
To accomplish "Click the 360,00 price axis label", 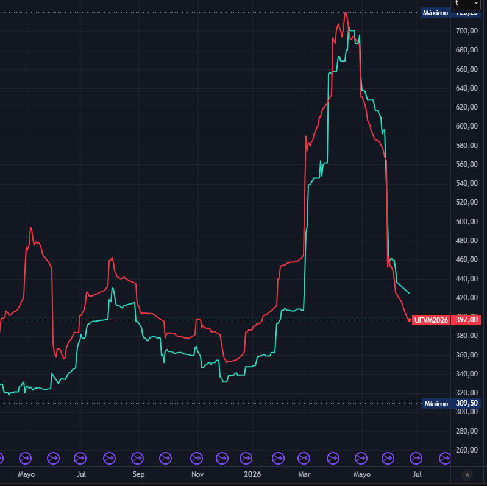I will (x=466, y=354).
